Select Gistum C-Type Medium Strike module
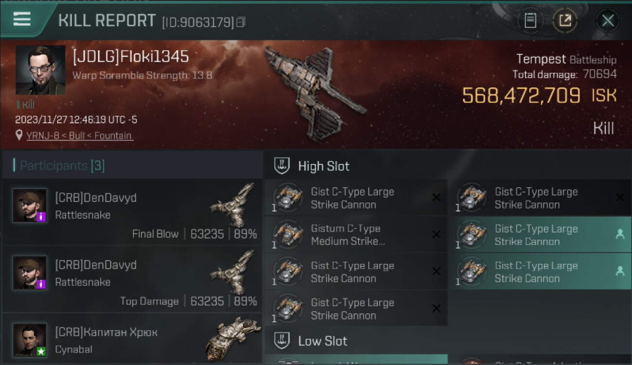The image size is (632, 365). coord(356,235)
